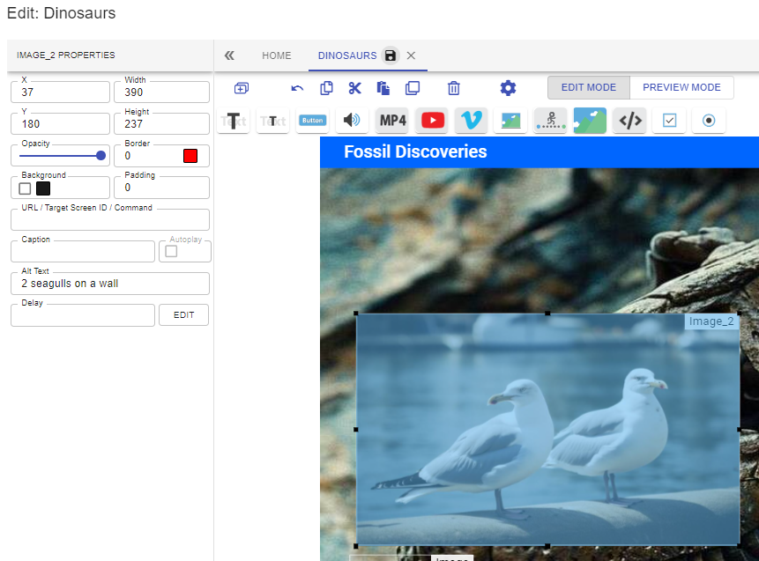Screen dimensions: 759x561
Task: Cut with the scissors icon
Action: [x=354, y=88]
